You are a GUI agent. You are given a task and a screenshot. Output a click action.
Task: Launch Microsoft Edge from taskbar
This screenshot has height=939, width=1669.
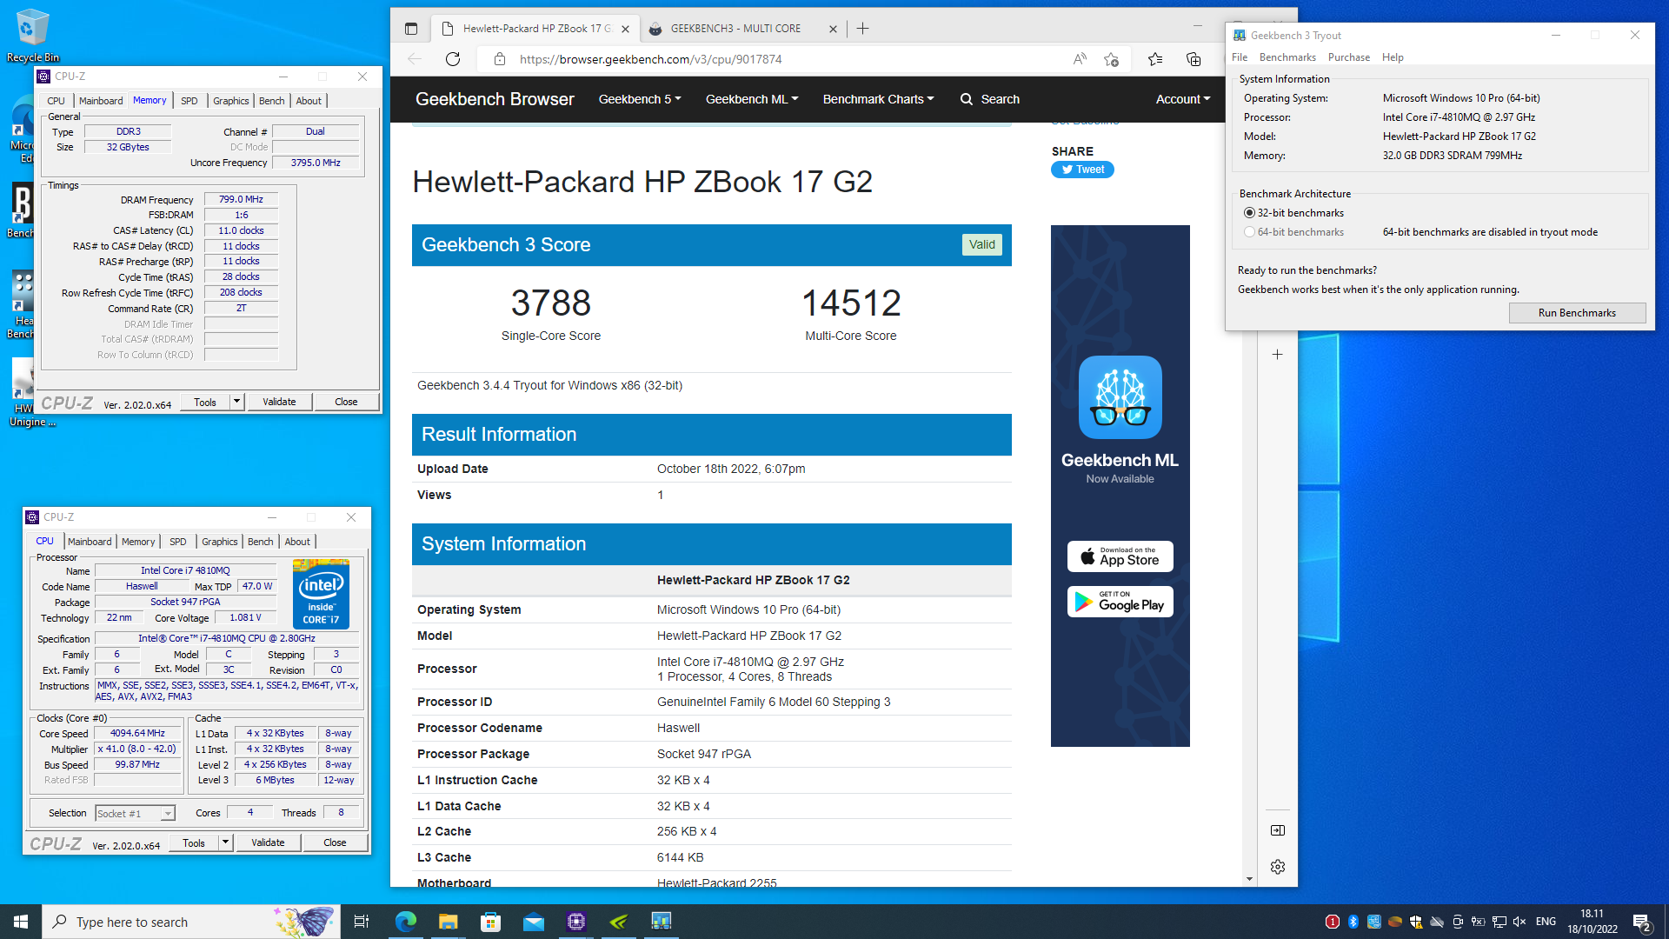point(405,922)
